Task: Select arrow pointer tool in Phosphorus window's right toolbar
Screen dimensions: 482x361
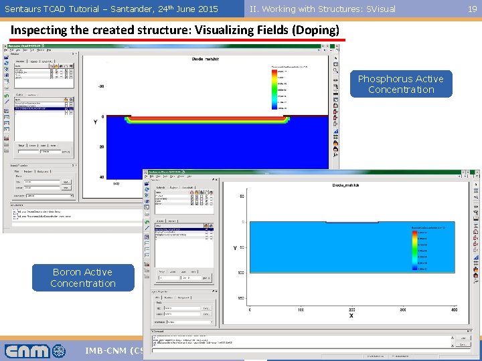Action: pos(335,57)
